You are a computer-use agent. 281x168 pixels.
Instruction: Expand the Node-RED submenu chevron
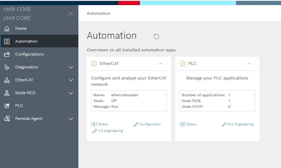point(71,93)
